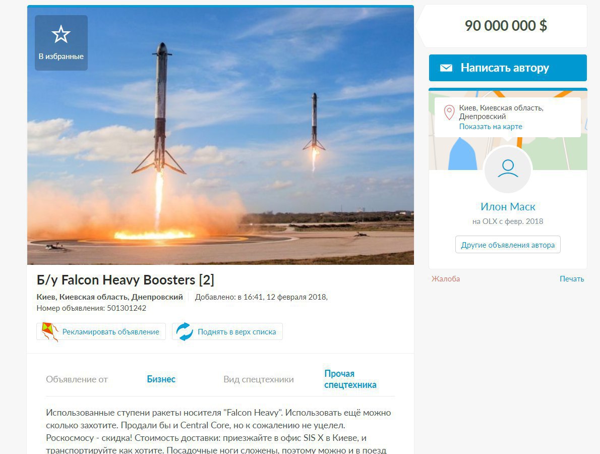Click Рекламировать объявление button
This screenshot has height=454, width=600.
tap(101, 331)
